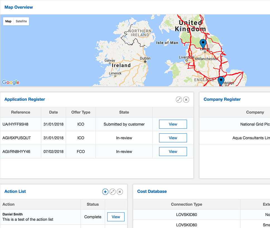View Daniel Smith's action item

tap(116, 217)
